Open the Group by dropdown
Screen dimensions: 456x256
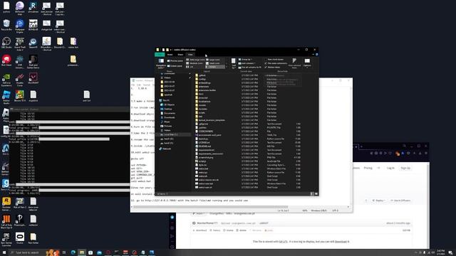click(x=245, y=60)
